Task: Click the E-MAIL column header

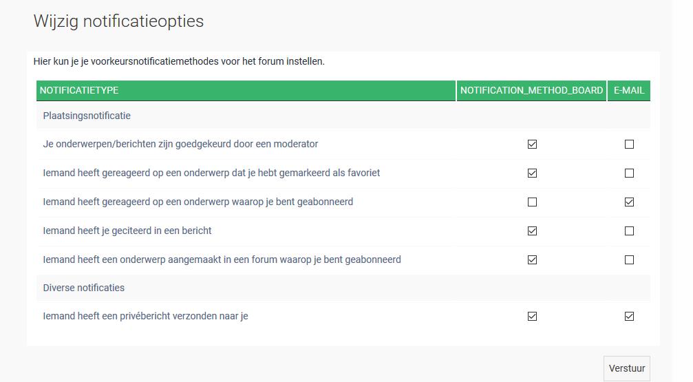Action: click(x=629, y=91)
